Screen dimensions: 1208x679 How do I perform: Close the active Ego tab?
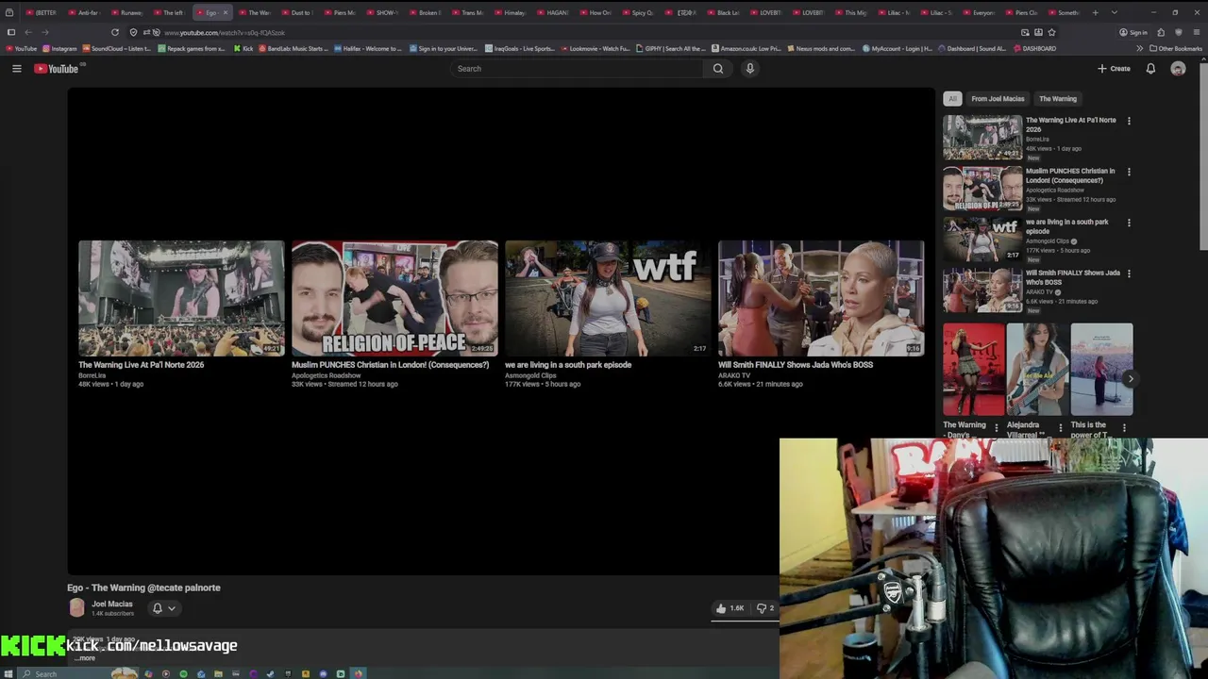point(225,12)
